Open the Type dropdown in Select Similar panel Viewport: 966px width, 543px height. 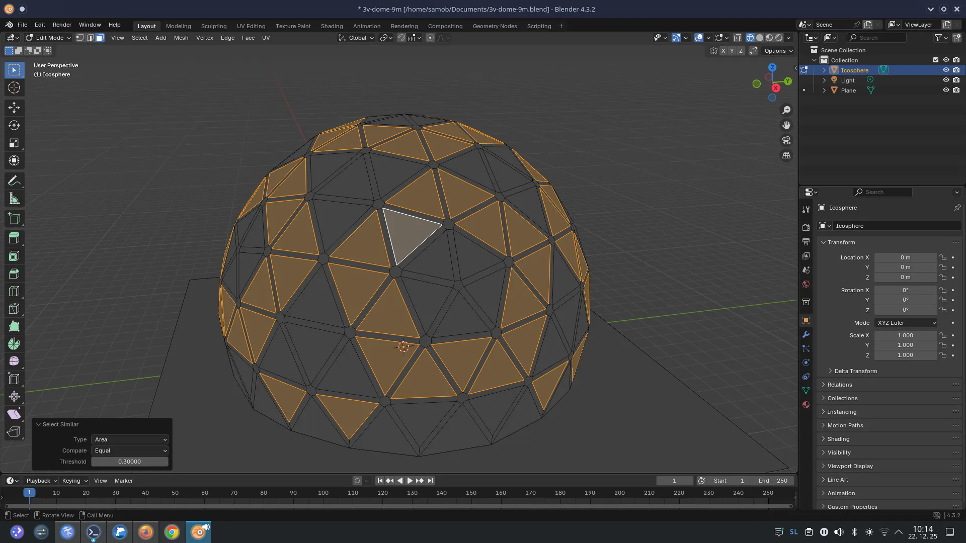[129, 439]
